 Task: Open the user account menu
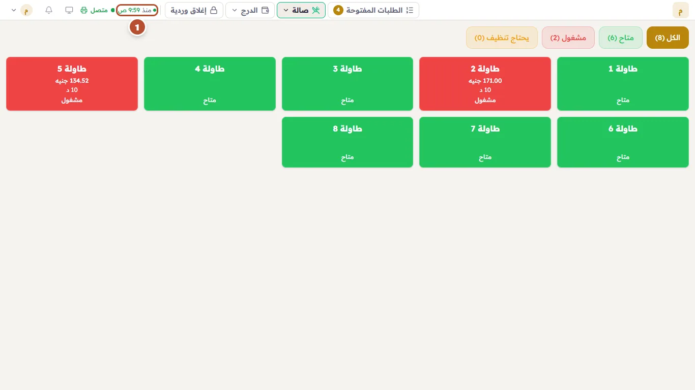(x=21, y=10)
